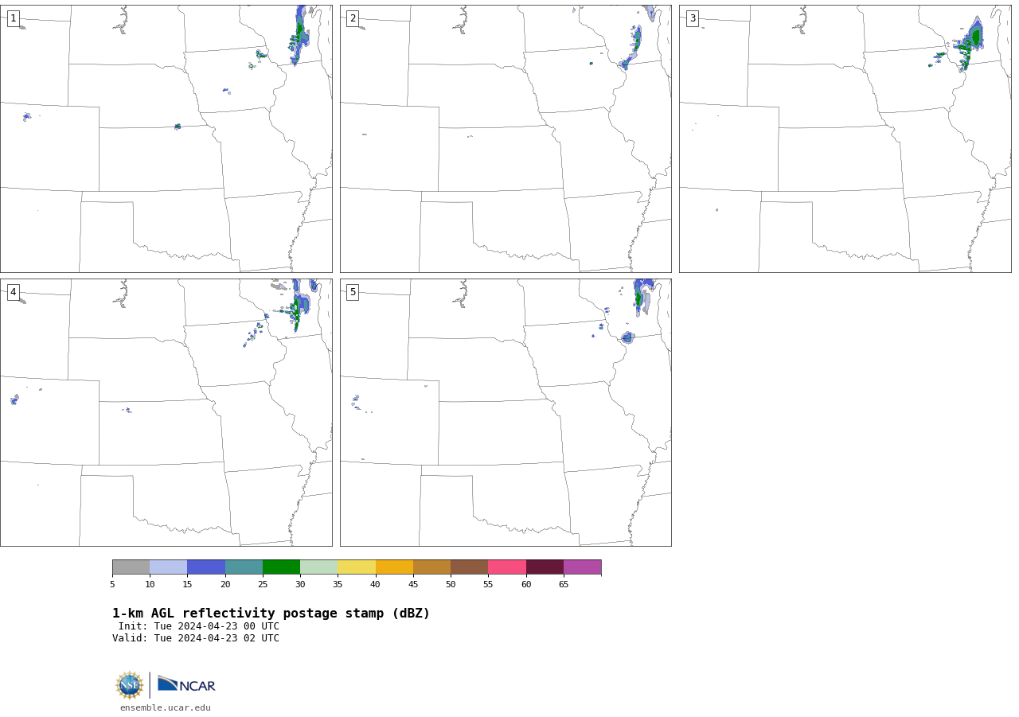The image size is (1019, 717).
Task: Click the ensemble member 5 map panel
Action: click(506, 412)
